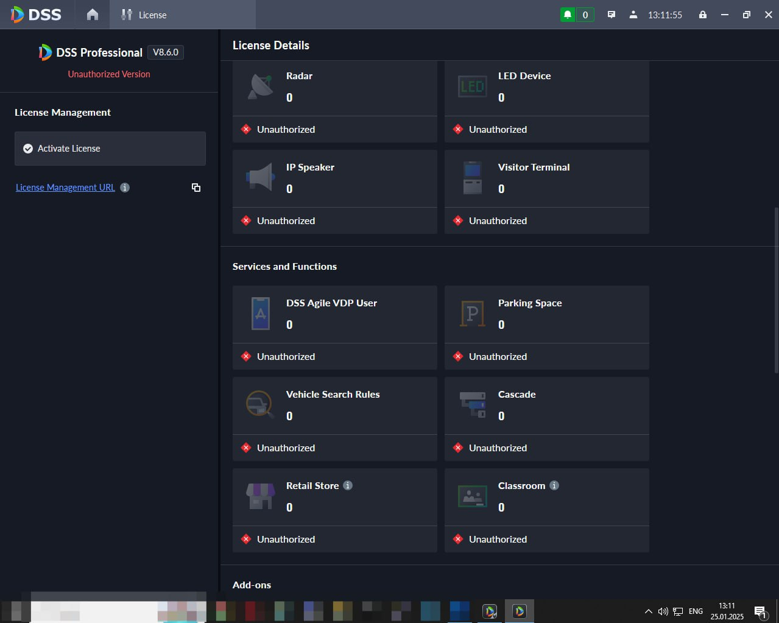Image resolution: width=779 pixels, height=623 pixels.
Task: Open the user account icon
Action: [633, 15]
